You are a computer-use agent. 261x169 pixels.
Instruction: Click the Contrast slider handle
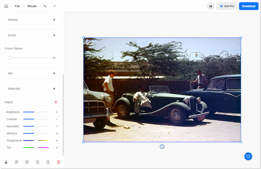coord(36,119)
